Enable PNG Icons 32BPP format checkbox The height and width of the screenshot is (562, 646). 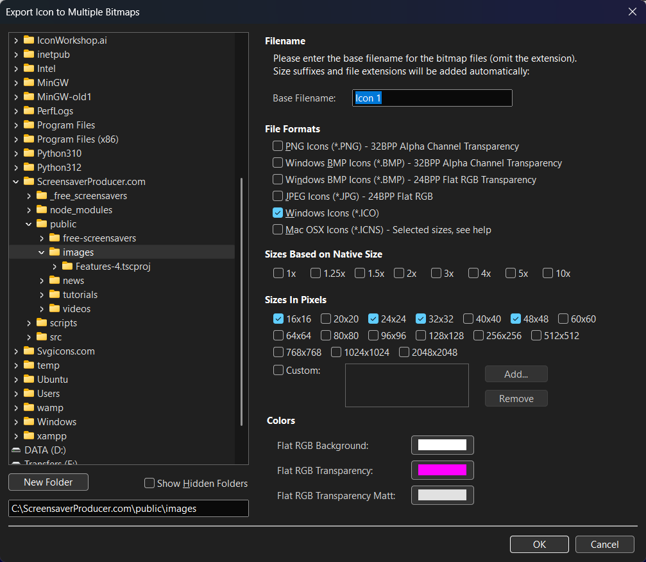(x=278, y=146)
